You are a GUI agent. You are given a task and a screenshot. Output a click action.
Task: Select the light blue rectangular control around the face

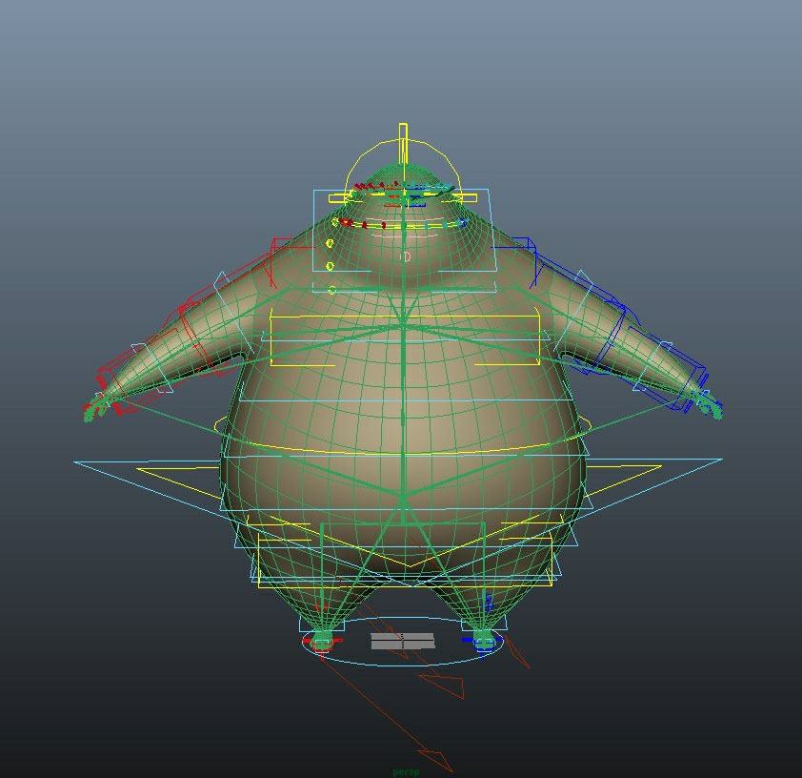[x=404, y=231]
